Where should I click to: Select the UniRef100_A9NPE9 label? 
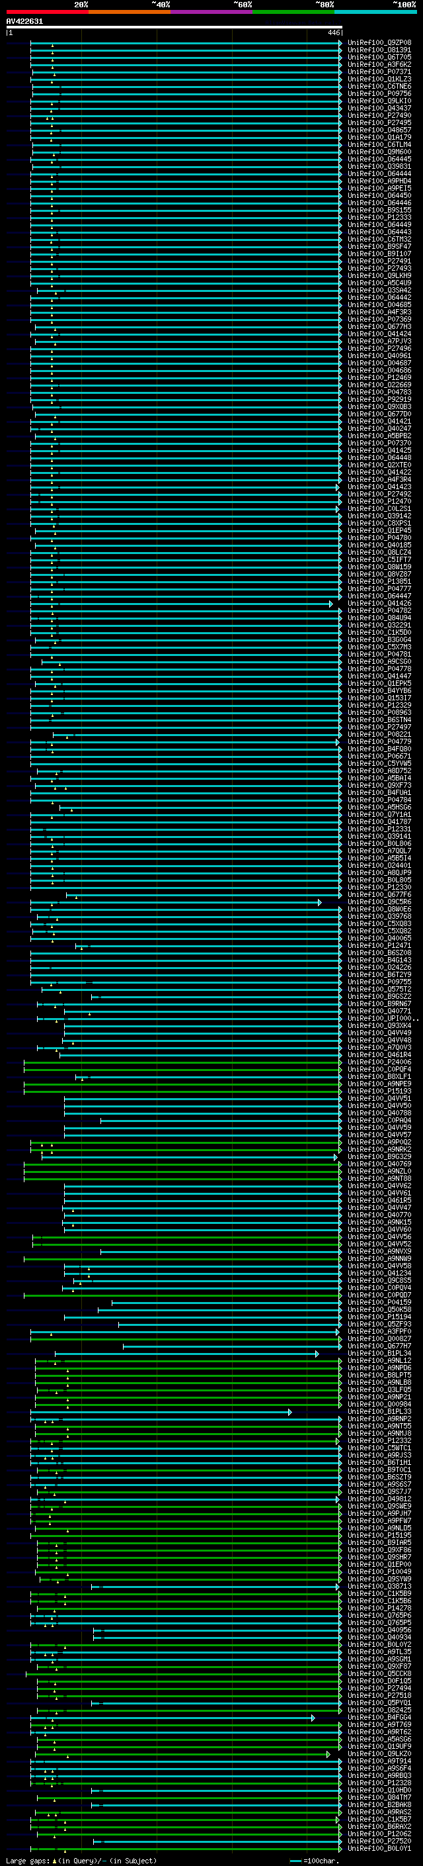379,1084
